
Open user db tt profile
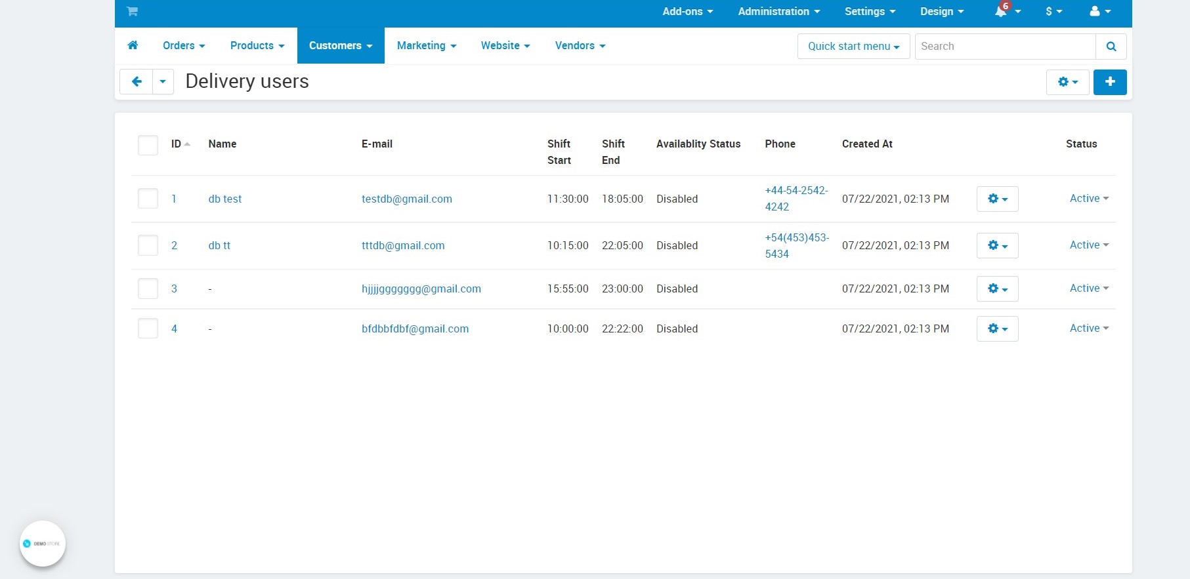[x=219, y=245]
